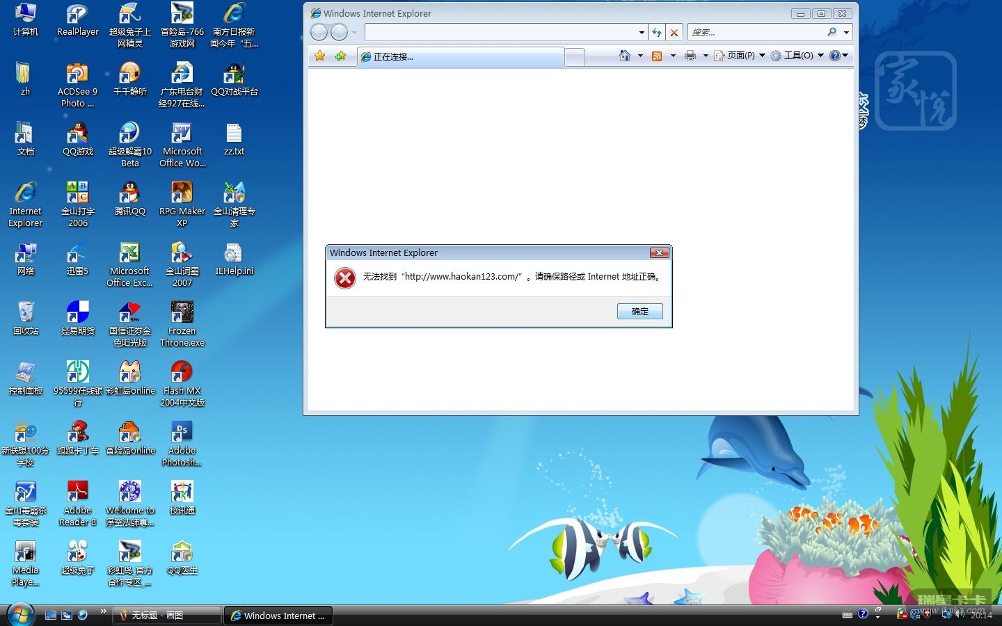The image size is (1002, 626).
Task: Open the Windows Start orb
Action: pos(20,614)
